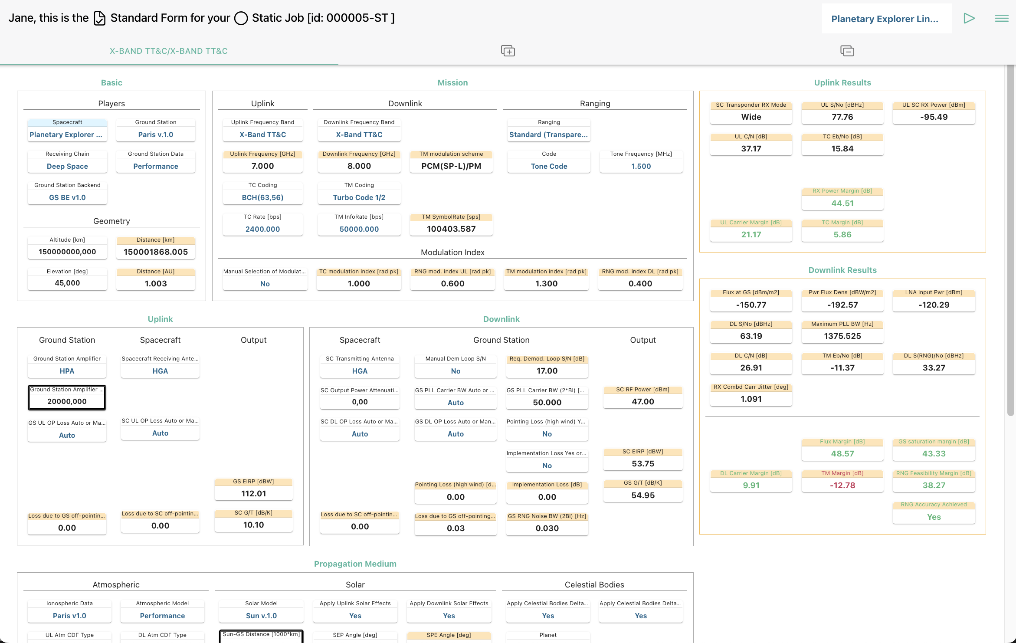Click the remove tab icon

click(x=847, y=51)
